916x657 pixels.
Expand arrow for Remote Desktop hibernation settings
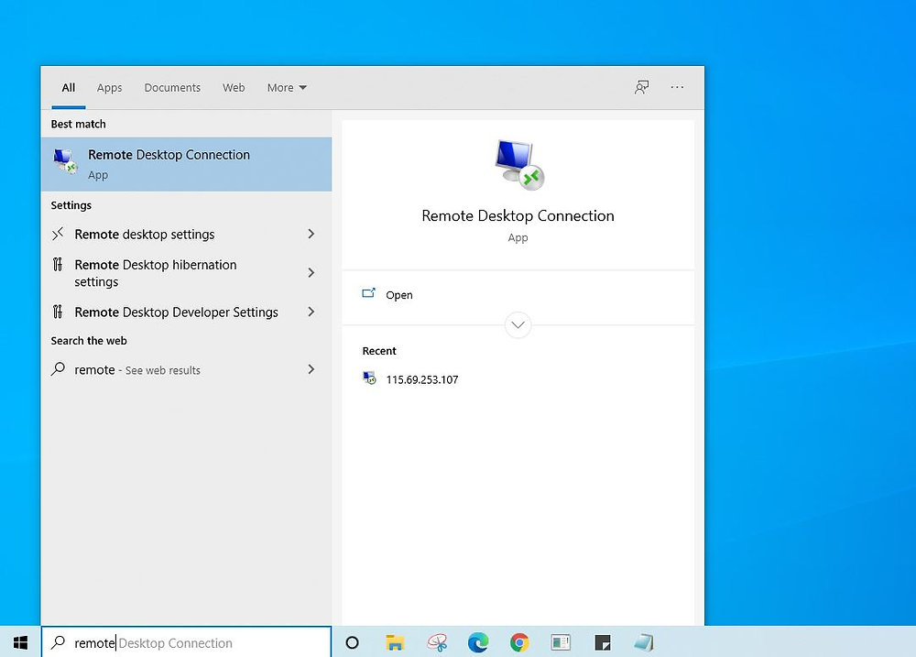(311, 273)
